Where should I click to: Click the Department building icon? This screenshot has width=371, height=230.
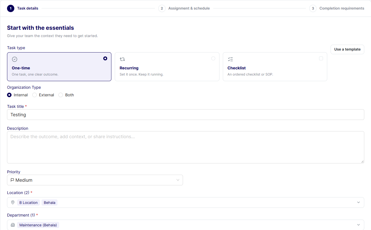[13, 225]
